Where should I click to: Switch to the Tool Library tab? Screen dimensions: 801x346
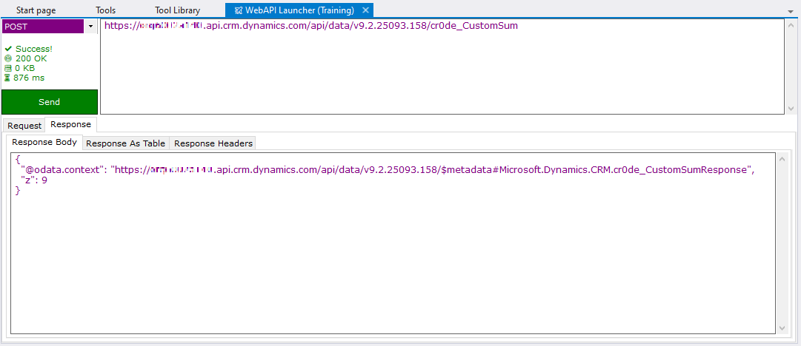click(177, 10)
